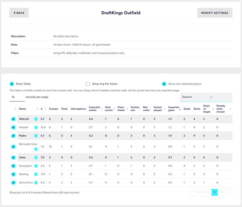Open info icon for Pedro
Viewport: 242px width, 207px height.
point(36,136)
